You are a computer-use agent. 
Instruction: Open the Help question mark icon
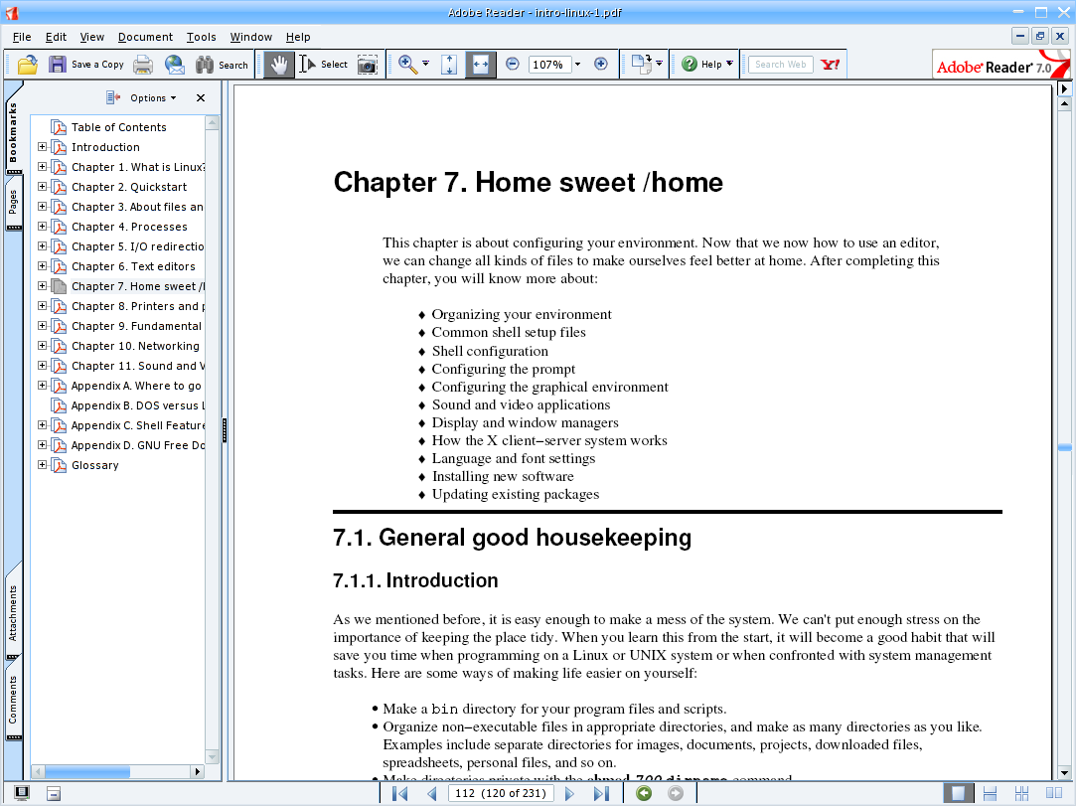pyautogui.click(x=690, y=64)
